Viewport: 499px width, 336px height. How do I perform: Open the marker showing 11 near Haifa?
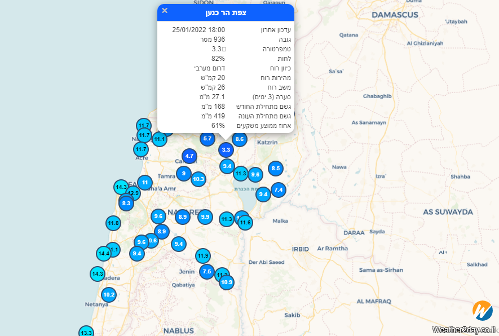pos(145,183)
